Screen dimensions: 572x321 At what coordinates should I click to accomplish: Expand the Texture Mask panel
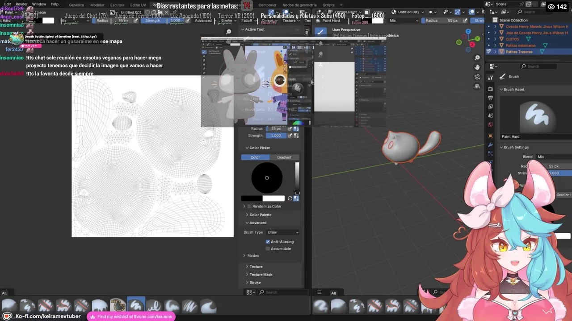coord(247,275)
